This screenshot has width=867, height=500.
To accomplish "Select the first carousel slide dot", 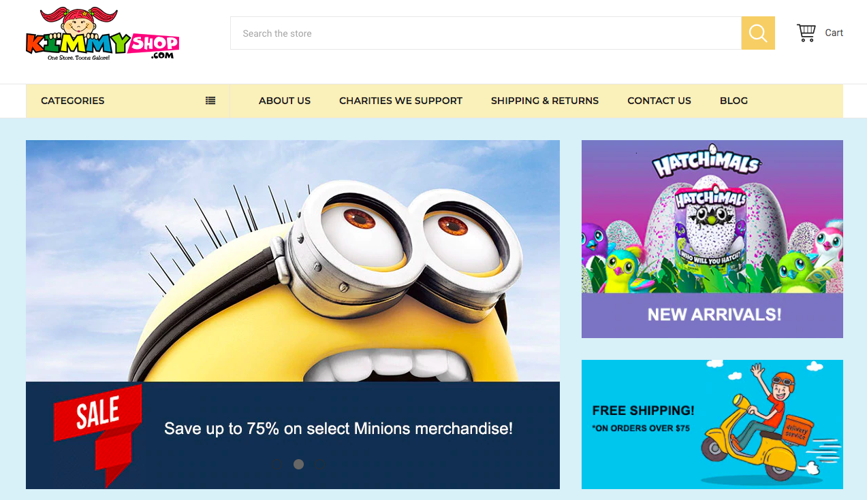I will click(277, 465).
